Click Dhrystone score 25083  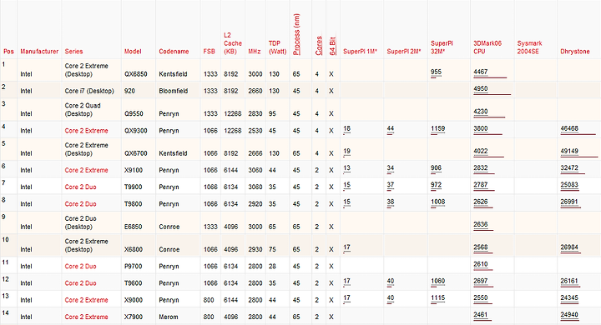click(x=569, y=184)
